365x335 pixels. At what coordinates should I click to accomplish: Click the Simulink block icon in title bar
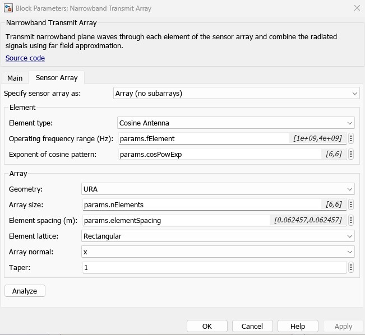pos(8,8)
